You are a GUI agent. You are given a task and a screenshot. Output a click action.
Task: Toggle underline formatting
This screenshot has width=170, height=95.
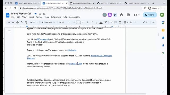tap(96, 22)
